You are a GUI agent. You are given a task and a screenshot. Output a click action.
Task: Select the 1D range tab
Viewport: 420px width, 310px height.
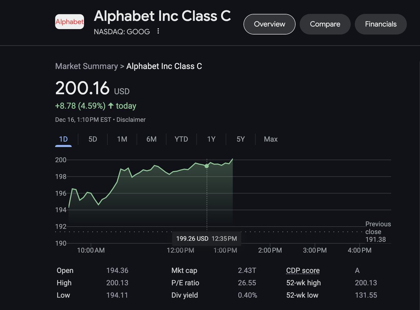(63, 139)
